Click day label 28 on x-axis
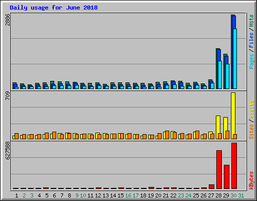Viewport: 257px width, 201px height. [218, 195]
